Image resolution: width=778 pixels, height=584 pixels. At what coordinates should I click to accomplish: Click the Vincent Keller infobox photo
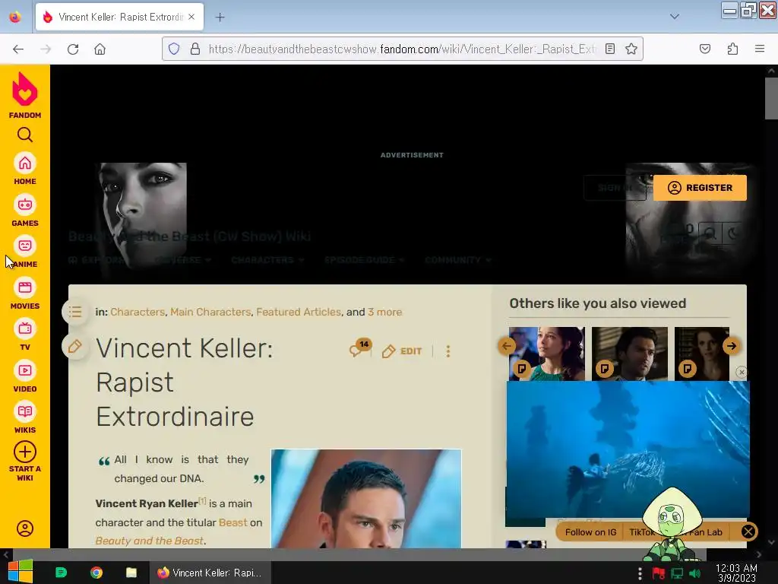pyautogui.click(x=366, y=499)
